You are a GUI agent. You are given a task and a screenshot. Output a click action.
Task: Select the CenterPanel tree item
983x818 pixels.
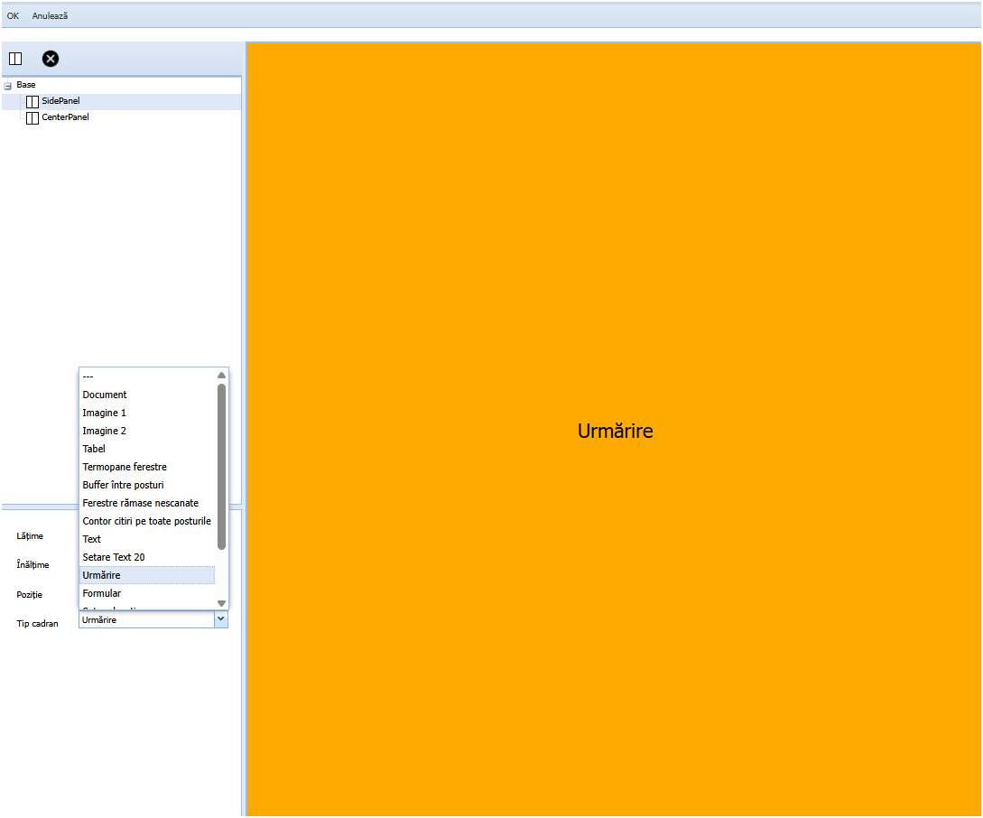pyautogui.click(x=122, y=117)
